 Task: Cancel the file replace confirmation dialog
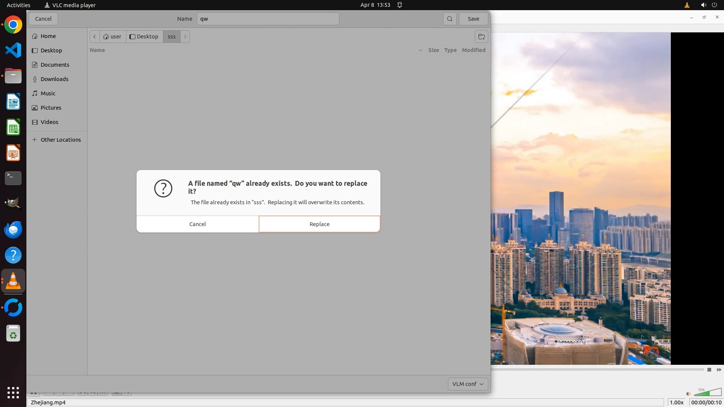(x=198, y=224)
